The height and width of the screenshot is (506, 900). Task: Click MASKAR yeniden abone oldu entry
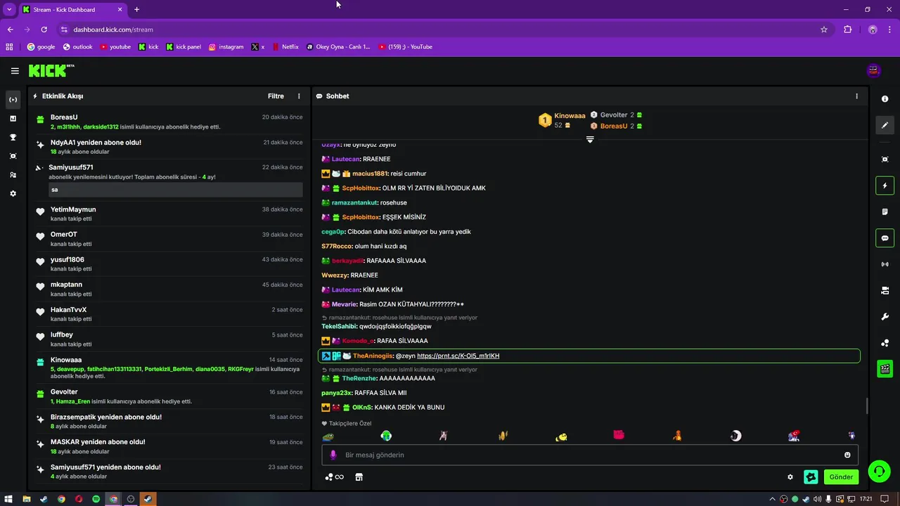[x=169, y=446]
